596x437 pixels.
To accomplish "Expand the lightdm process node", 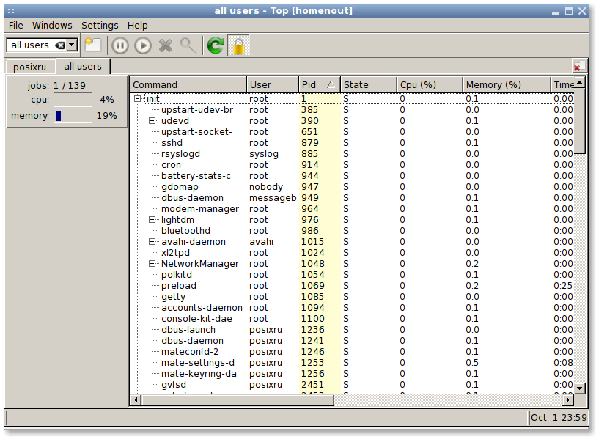I will tap(152, 220).
